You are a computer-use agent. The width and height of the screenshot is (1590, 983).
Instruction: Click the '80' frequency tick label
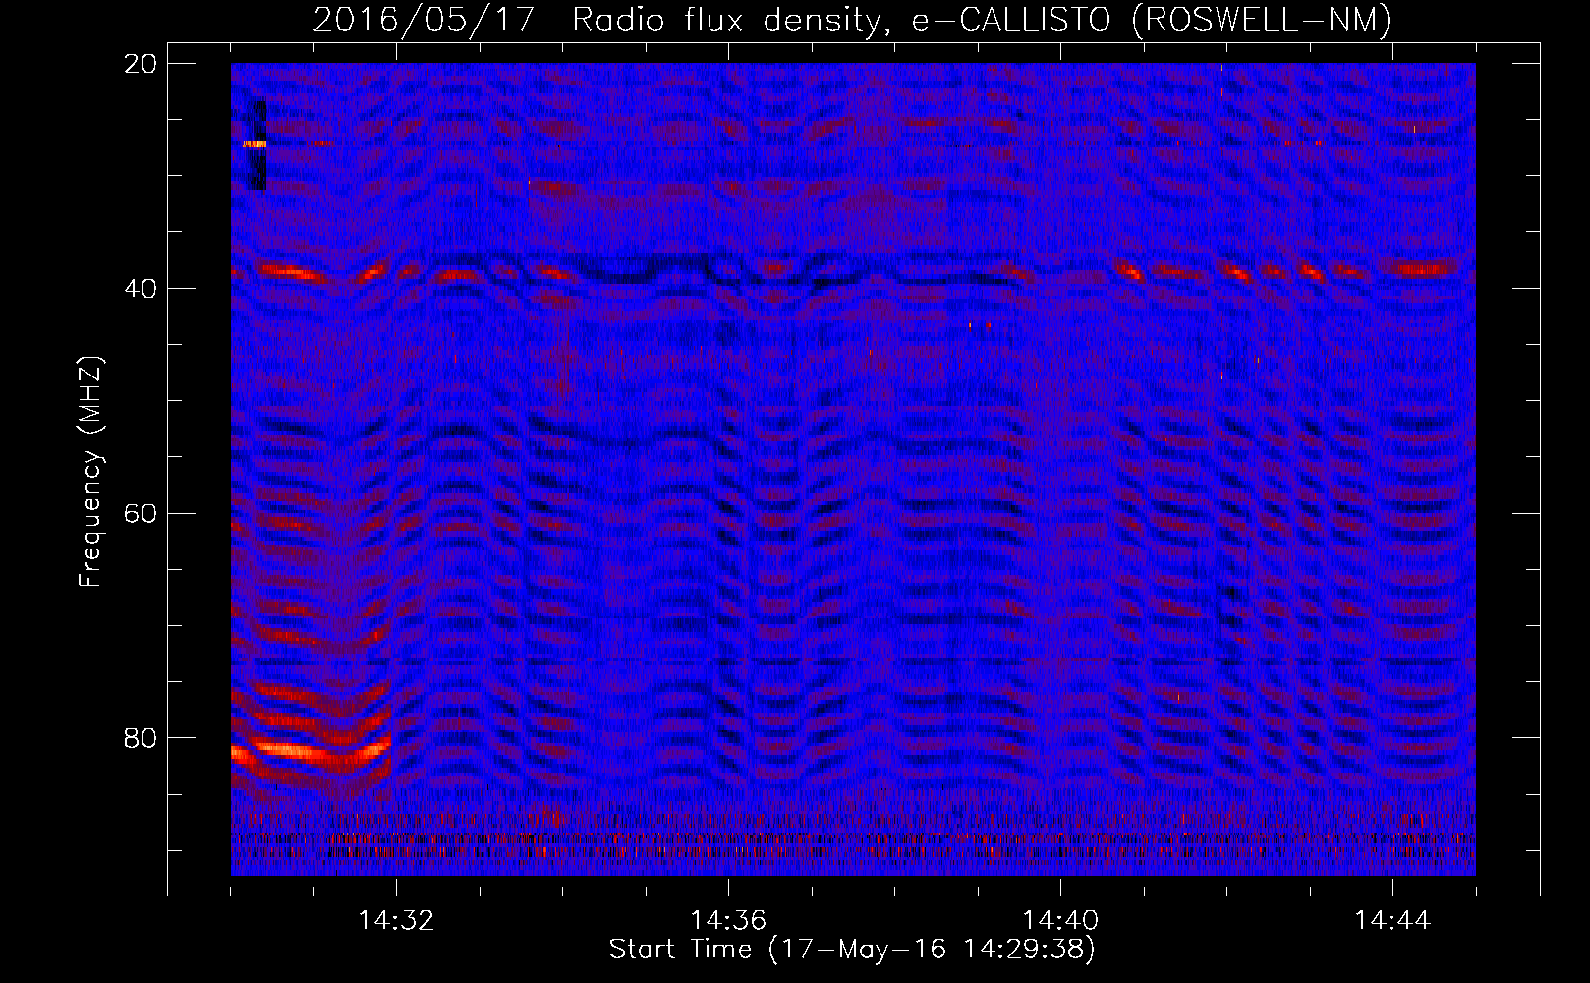(141, 738)
